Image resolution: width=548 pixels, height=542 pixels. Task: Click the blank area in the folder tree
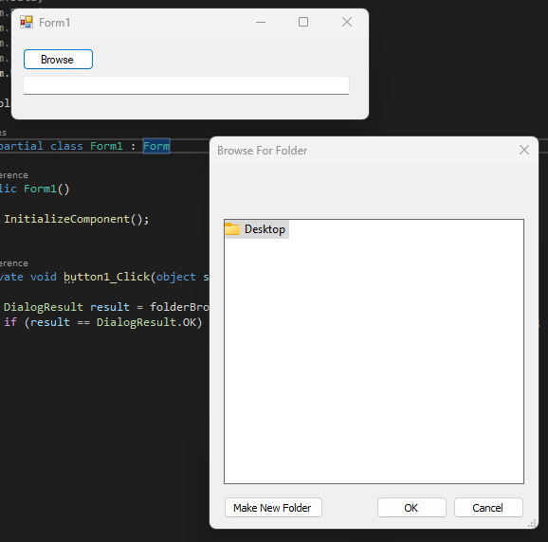point(374,360)
